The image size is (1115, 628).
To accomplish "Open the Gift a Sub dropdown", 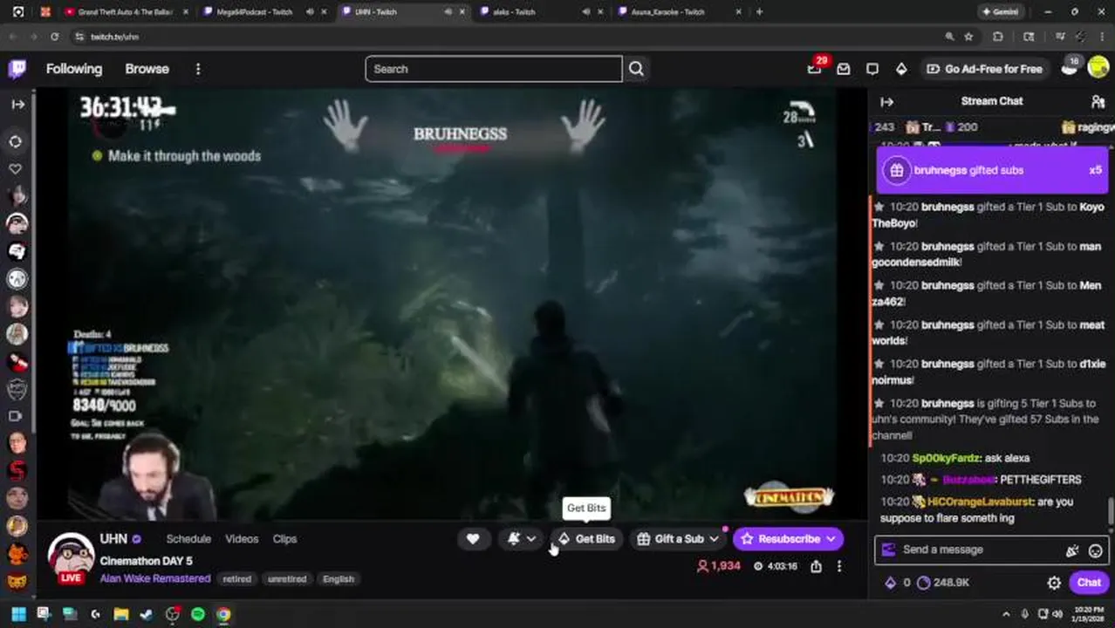I will point(678,539).
